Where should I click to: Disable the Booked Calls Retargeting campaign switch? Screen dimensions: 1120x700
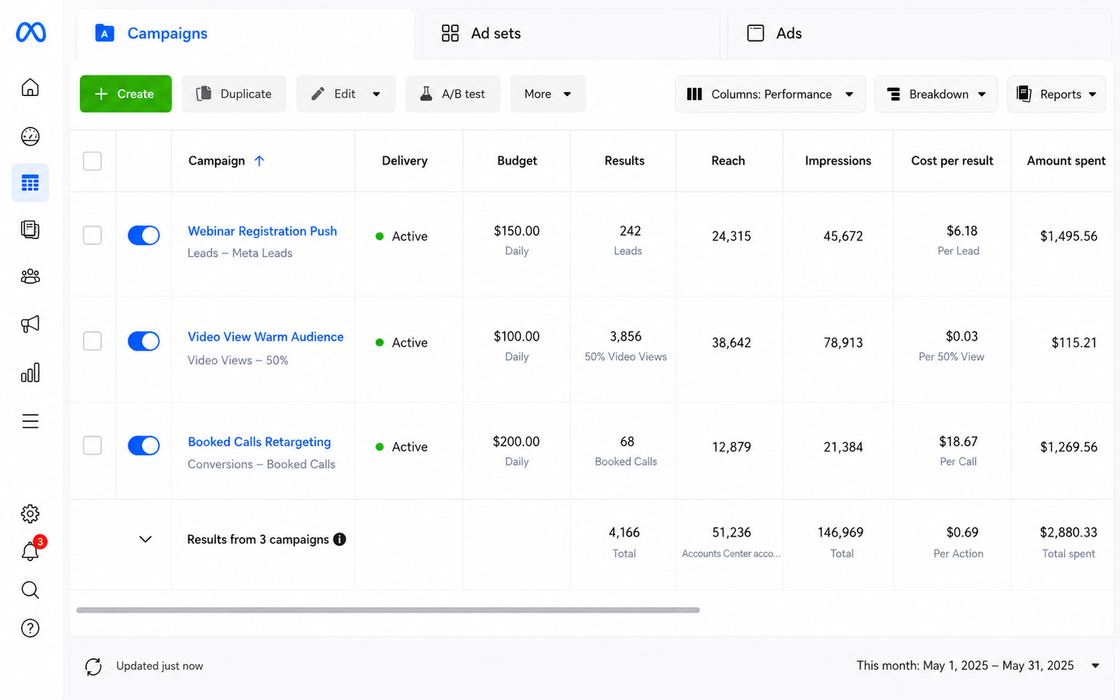[x=143, y=445]
